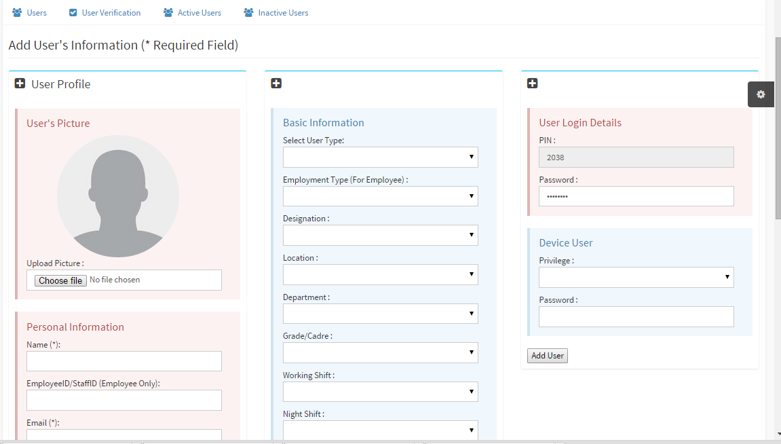Open the Working Shift dropdown
The height and width of the screenshot is (444, 781).
point(380,392)
